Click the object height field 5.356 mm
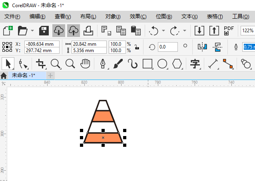Image resolution: width=255 pixels, height=181 pixels. [89, 51]
